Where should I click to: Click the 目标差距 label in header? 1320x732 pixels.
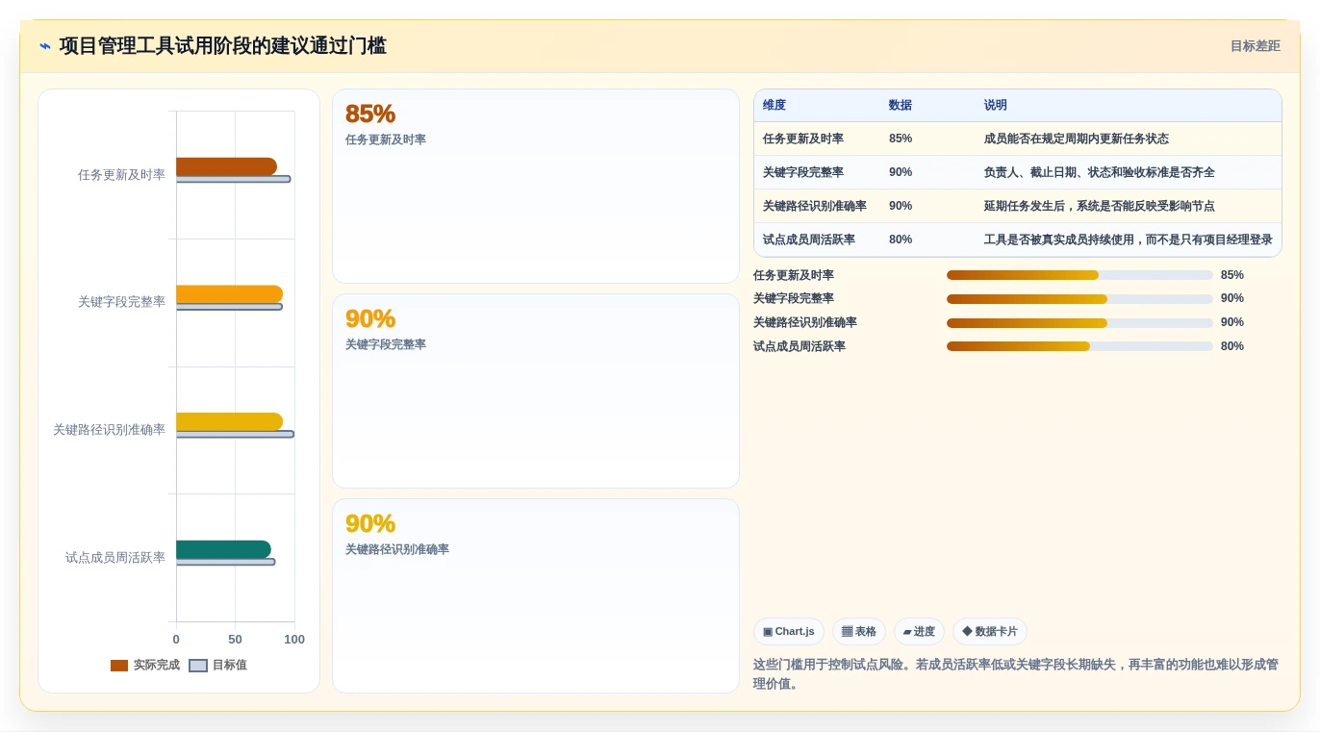pos(1256,46)
